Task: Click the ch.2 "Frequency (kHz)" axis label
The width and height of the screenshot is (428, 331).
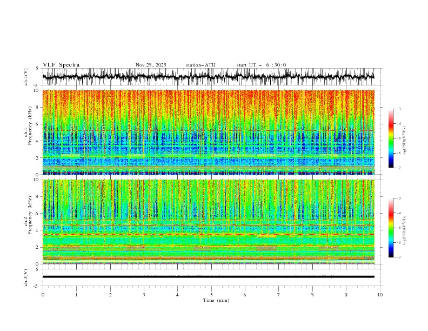Action: (x=30, y=215)
